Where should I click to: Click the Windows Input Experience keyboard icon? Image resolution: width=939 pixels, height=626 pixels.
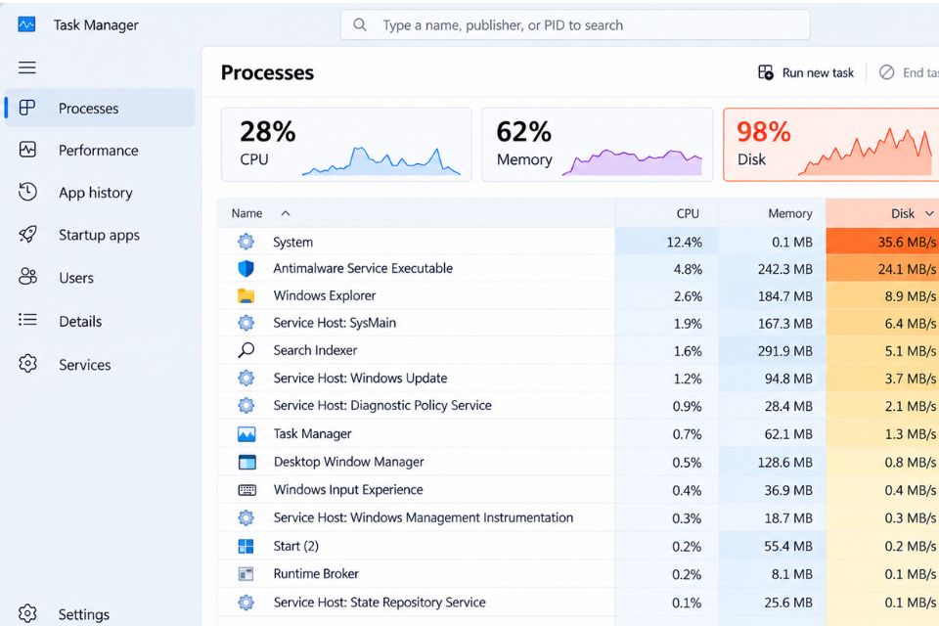tap(246, 490)
